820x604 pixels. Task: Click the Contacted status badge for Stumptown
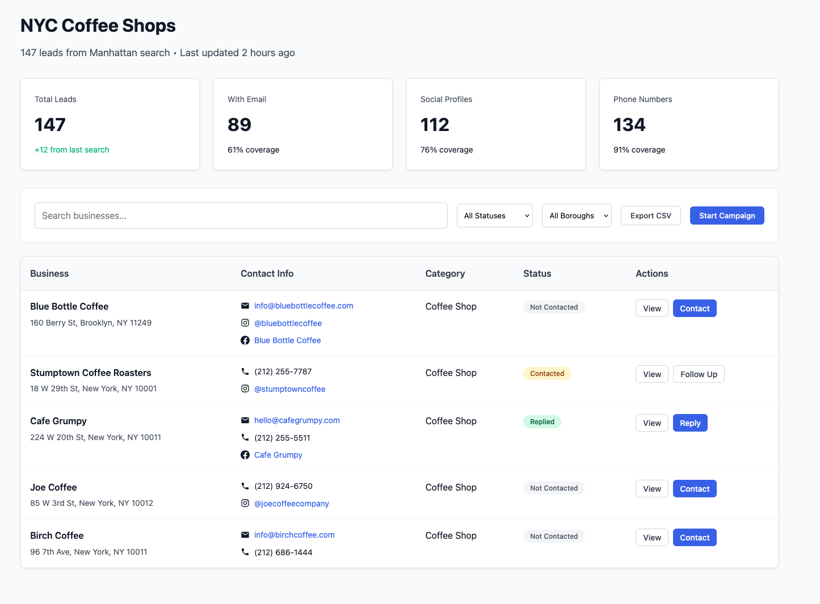point(547,373)
